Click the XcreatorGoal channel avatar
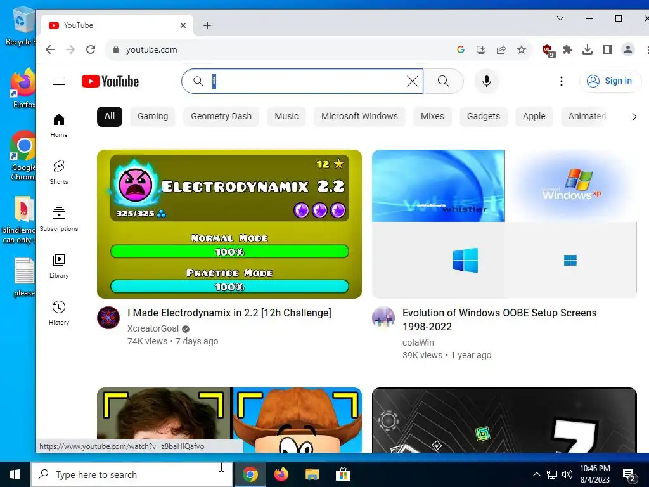Image resolution: width=649 pixels, height=487 pixels. pos(108,318)
